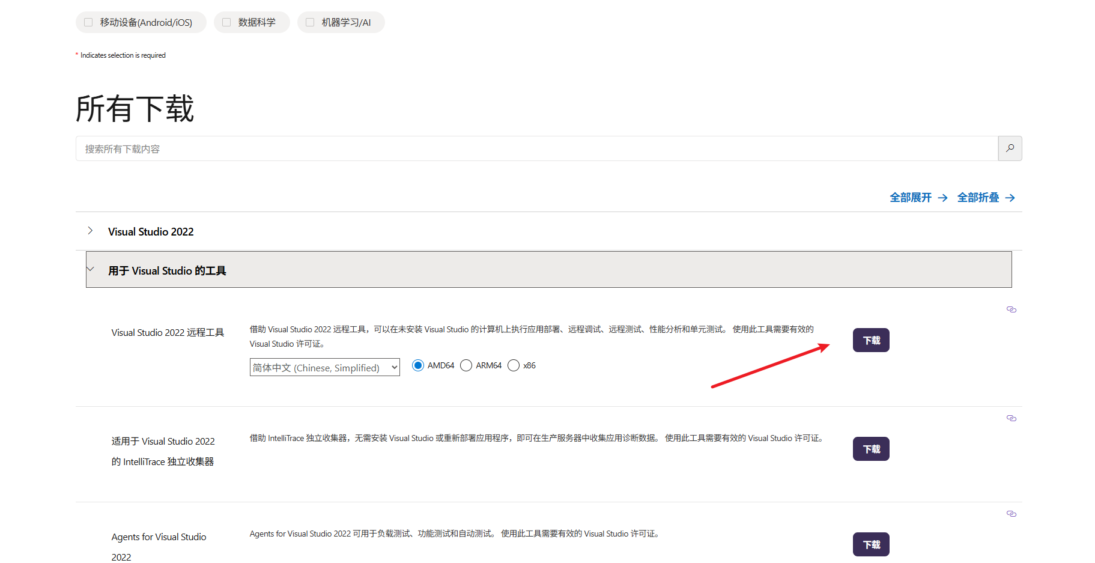Click the Visual Studio 2022 远程工具 title

(x=168, y=332)
